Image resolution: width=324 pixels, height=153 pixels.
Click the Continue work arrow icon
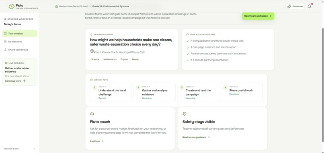(x=24, y=81)
